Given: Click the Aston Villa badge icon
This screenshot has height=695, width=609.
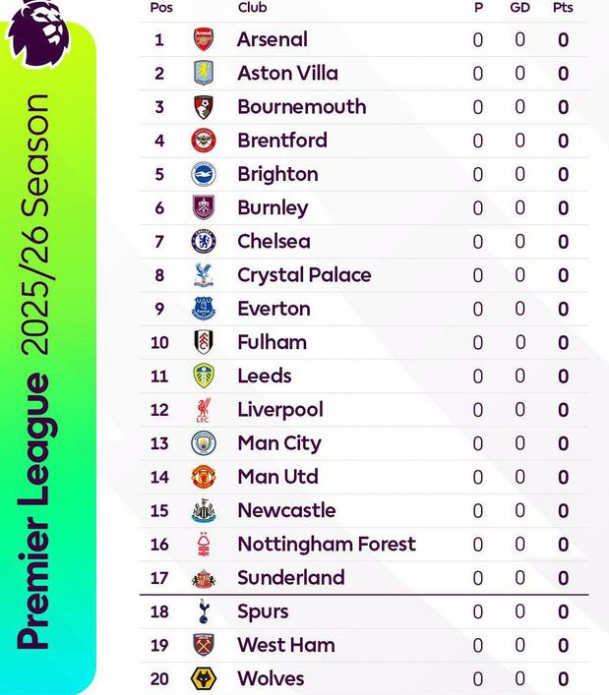Looking at the screenshot, I should 204,74.
